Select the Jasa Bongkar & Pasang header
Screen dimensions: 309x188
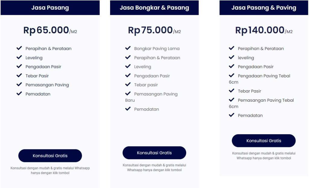154,8
